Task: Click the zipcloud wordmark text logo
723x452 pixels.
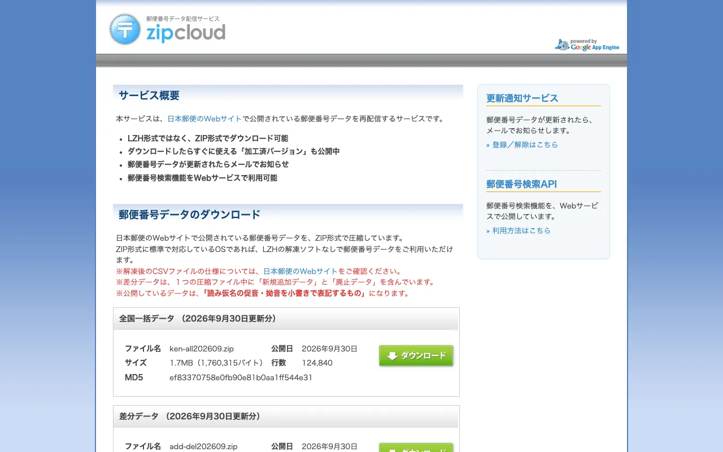Action: [x=186, y=33]
